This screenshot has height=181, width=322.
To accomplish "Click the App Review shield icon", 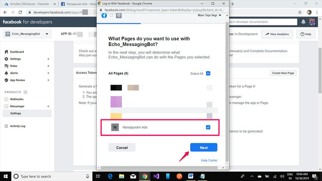I will point(6,80).
